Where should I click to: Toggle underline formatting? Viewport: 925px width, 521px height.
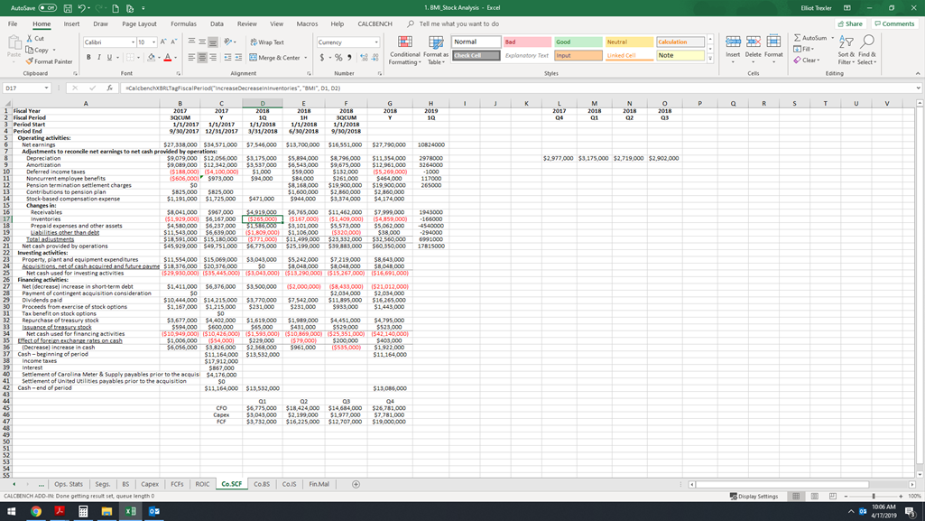point(109,57)
